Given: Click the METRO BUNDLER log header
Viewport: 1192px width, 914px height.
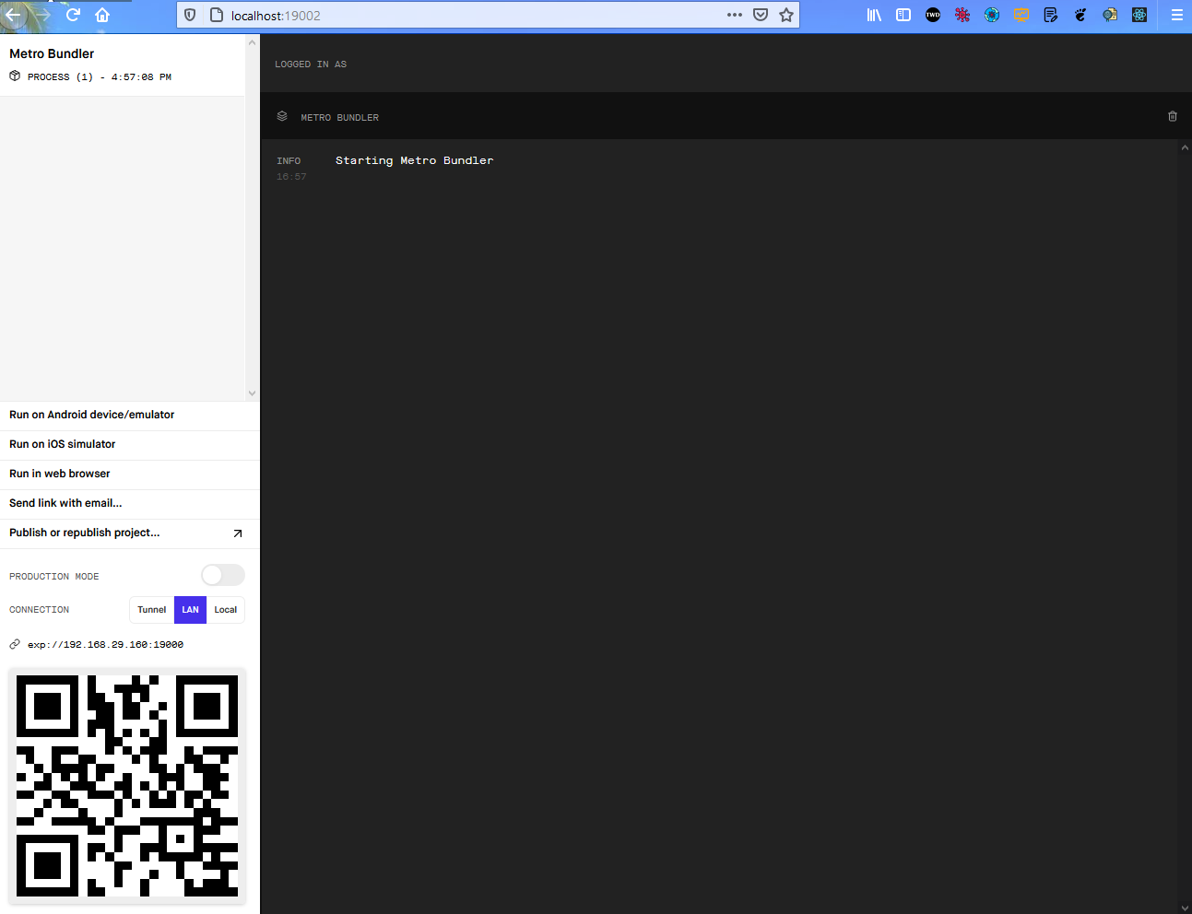Looking at the screenshot, I should point(339,118).
